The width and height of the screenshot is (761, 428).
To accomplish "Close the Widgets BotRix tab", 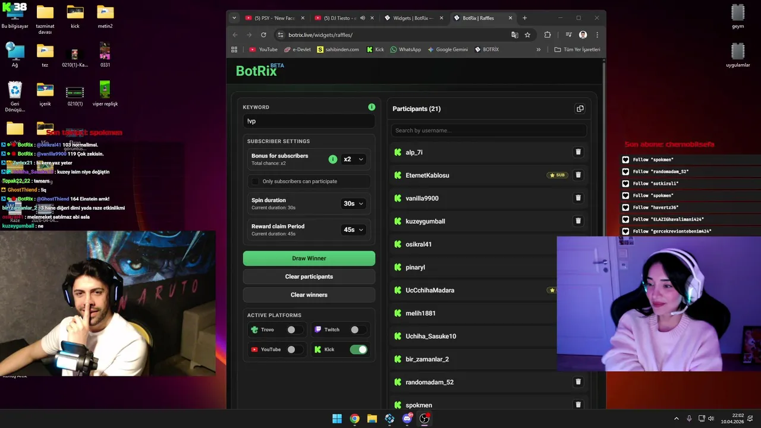I will click(441, 18).
